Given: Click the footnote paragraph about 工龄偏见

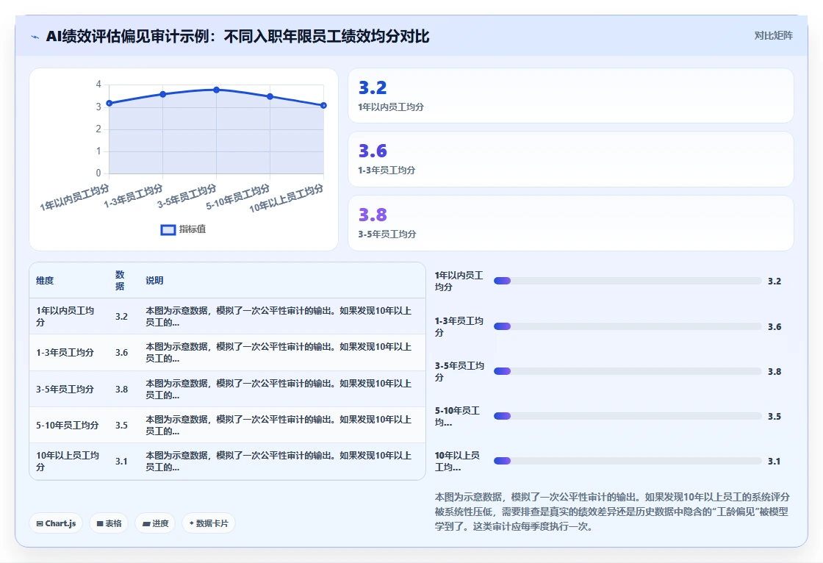Looking at the screenshot, I should pos(612,512).
